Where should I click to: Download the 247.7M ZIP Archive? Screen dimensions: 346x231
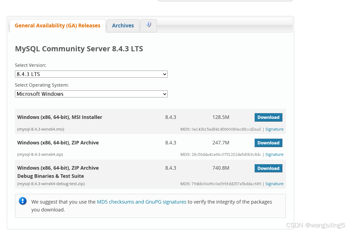point(269,143)
